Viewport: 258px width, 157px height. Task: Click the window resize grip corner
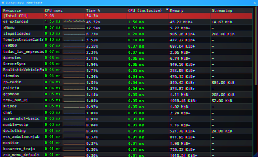click(x=255, y=155)
